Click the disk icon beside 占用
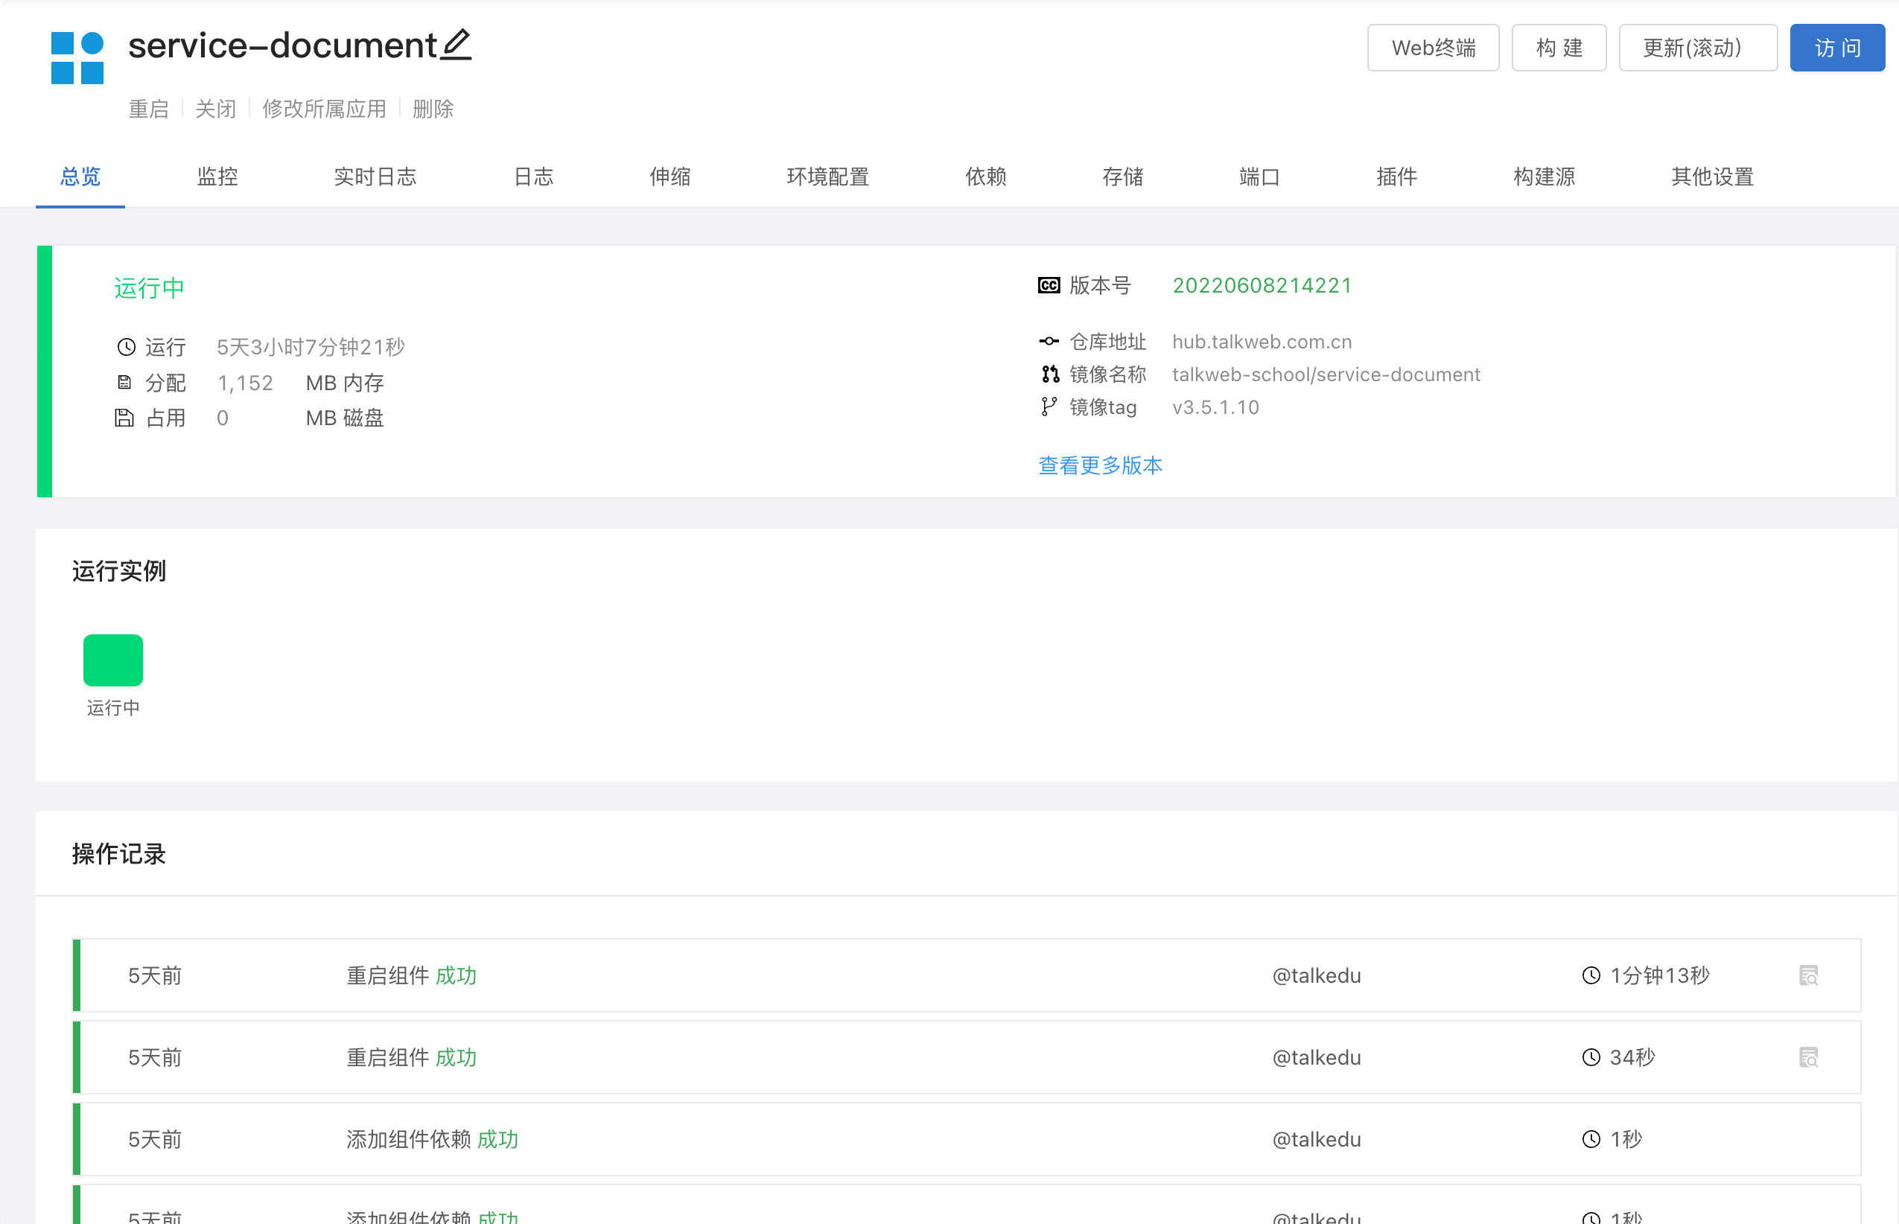 pos(124,418)
